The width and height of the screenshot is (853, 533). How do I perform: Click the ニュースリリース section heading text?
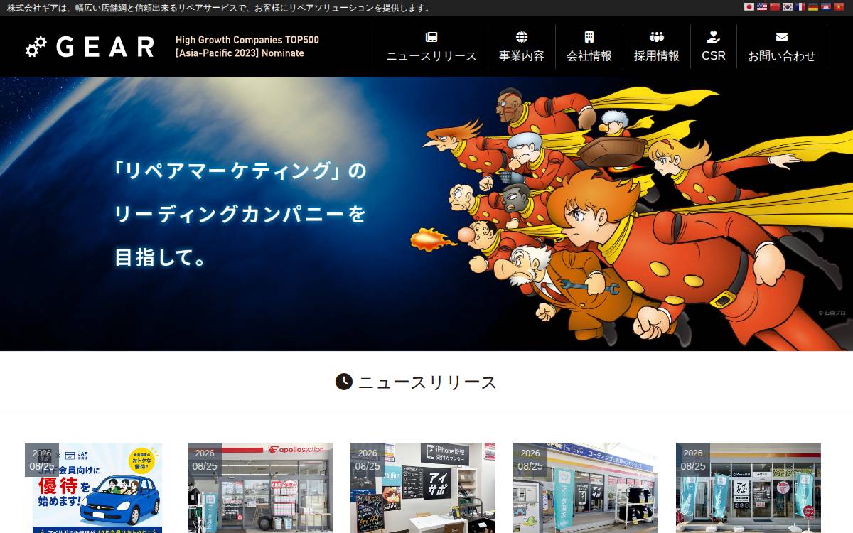coord(428,382)
